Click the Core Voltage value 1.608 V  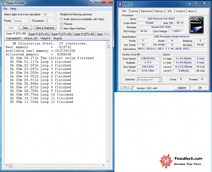tap(177, 31)
